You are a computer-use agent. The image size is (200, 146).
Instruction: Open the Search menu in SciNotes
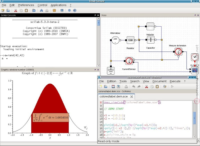pyautogui.click(x=135, y=81)
